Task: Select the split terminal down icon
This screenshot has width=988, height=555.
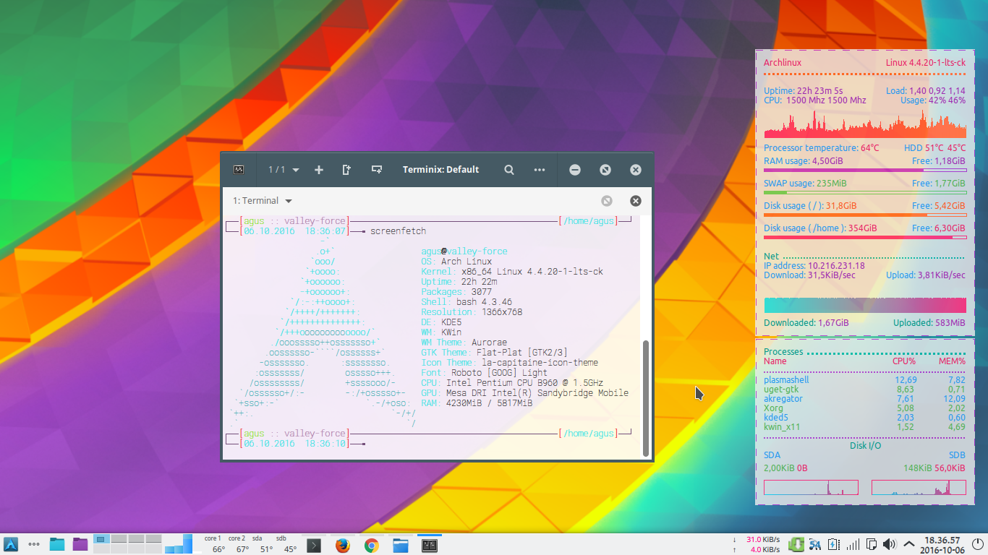Action: 376,170
